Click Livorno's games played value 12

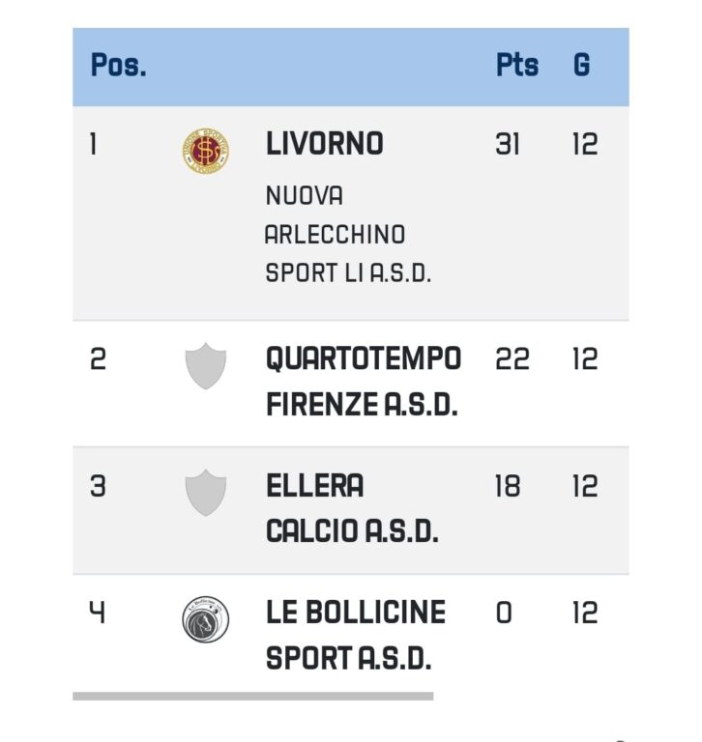pyautogui.click(x=584, y=145)
